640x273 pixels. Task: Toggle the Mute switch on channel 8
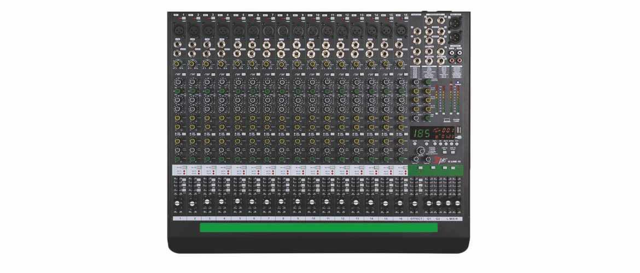pyautogui.click(x=288, y=168)
